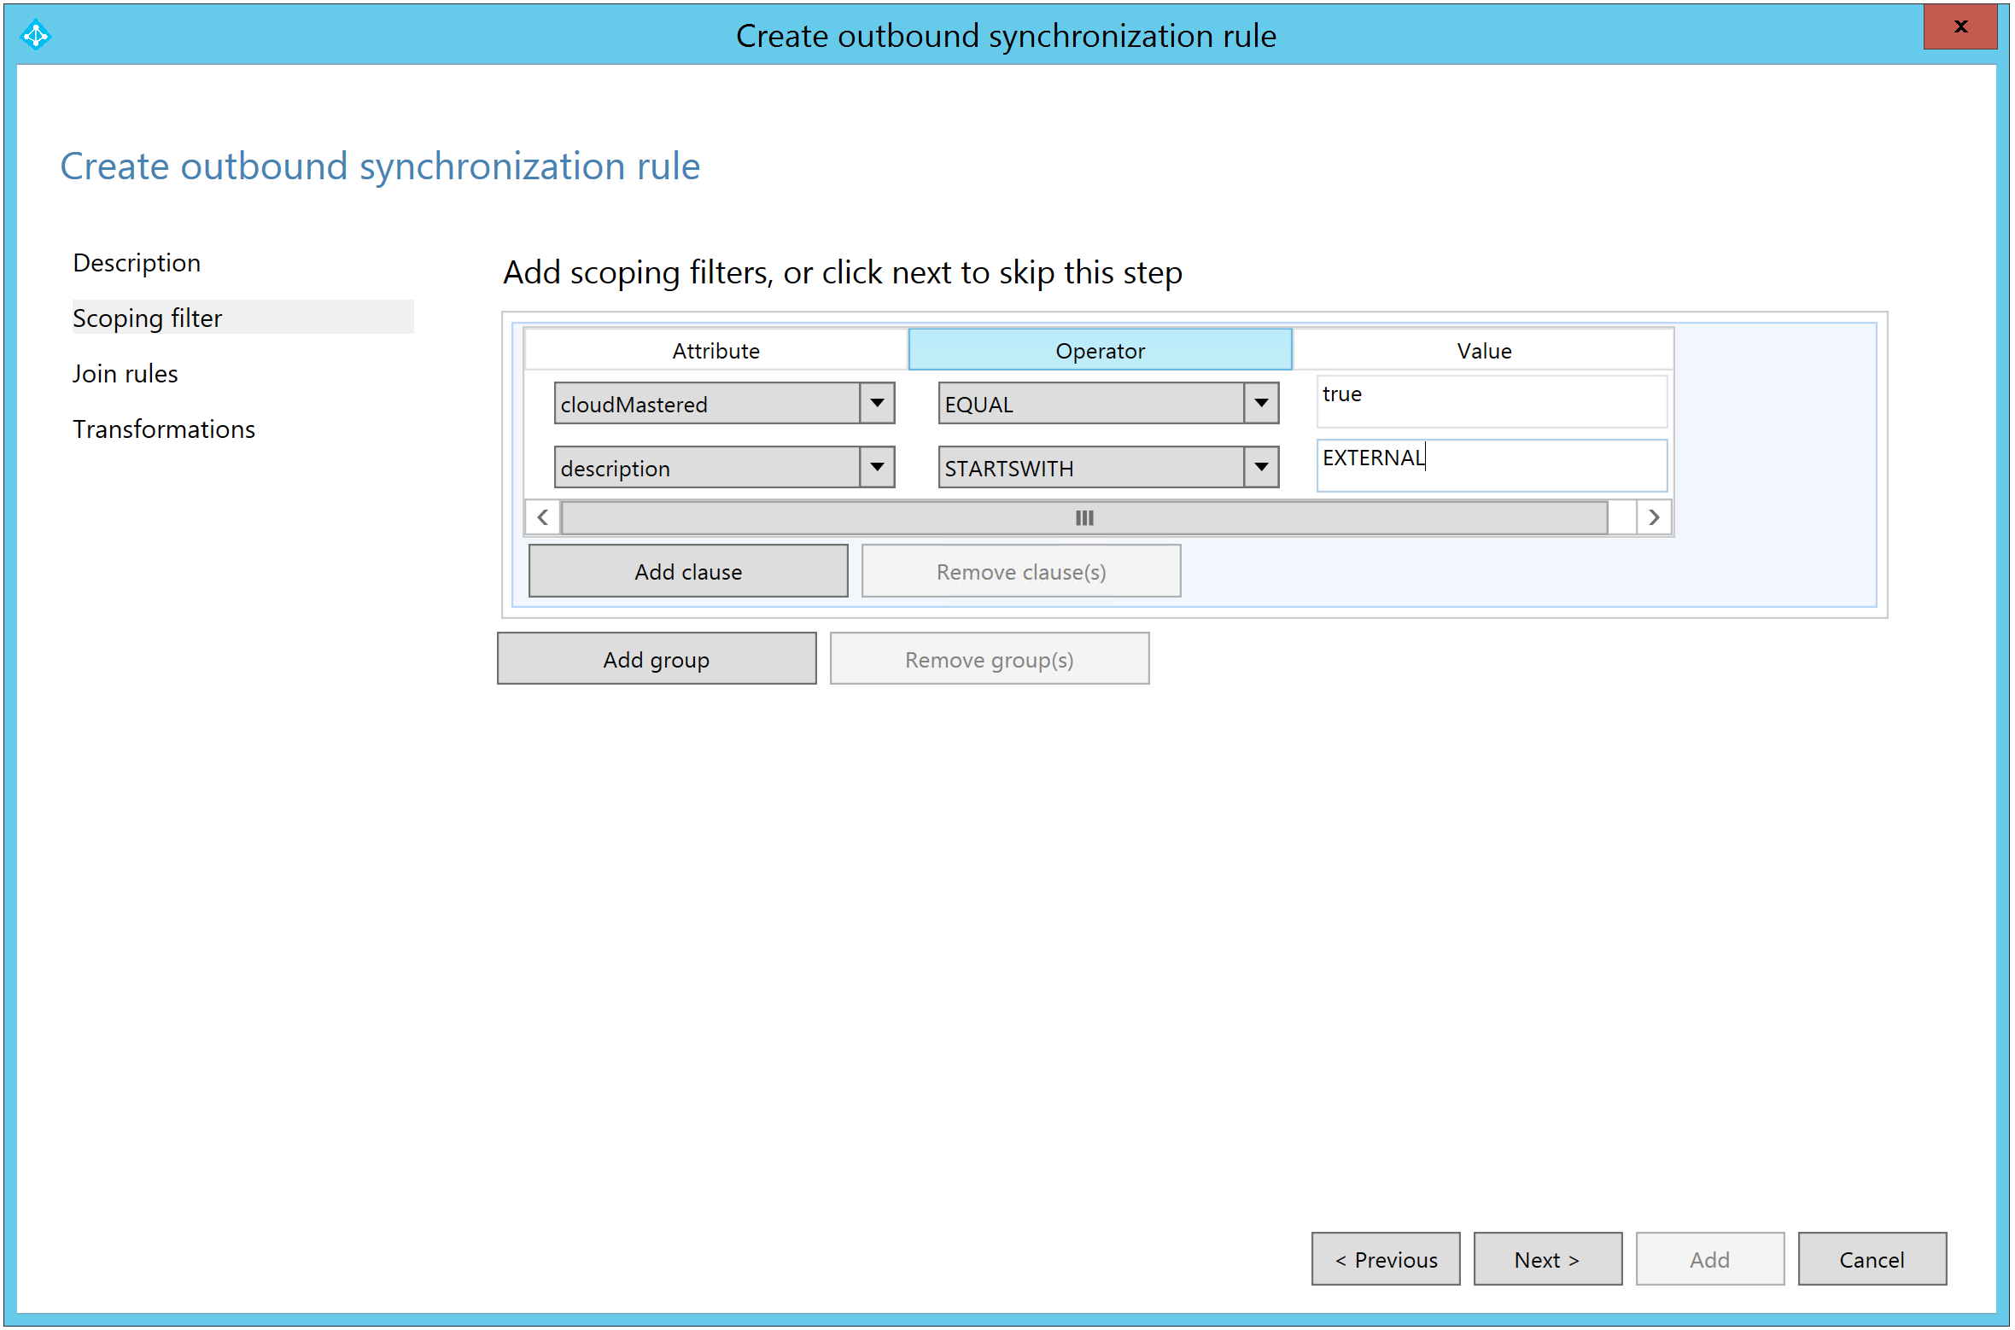Go back using the Previous button
The width and height of the screenshot is (2015, 1330).
pos(1385,1259)
